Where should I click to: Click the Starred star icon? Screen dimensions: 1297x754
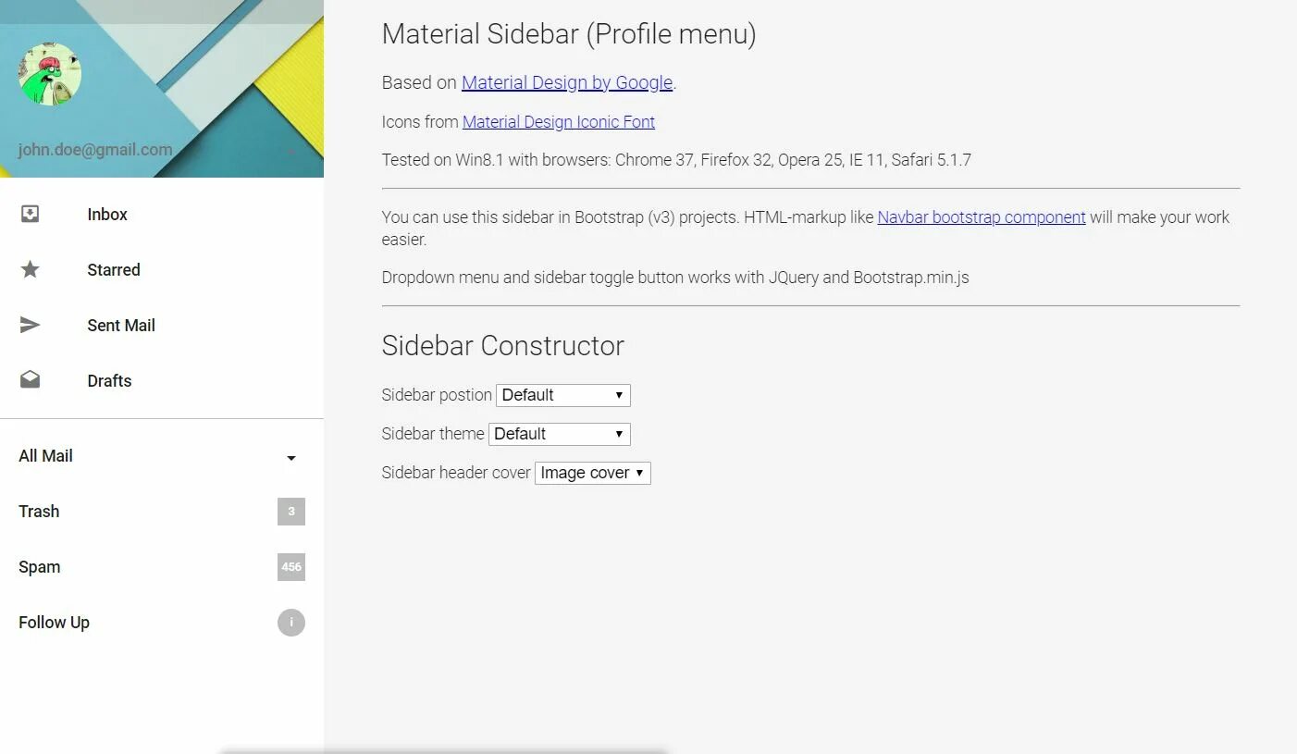[x=30, y=269]
